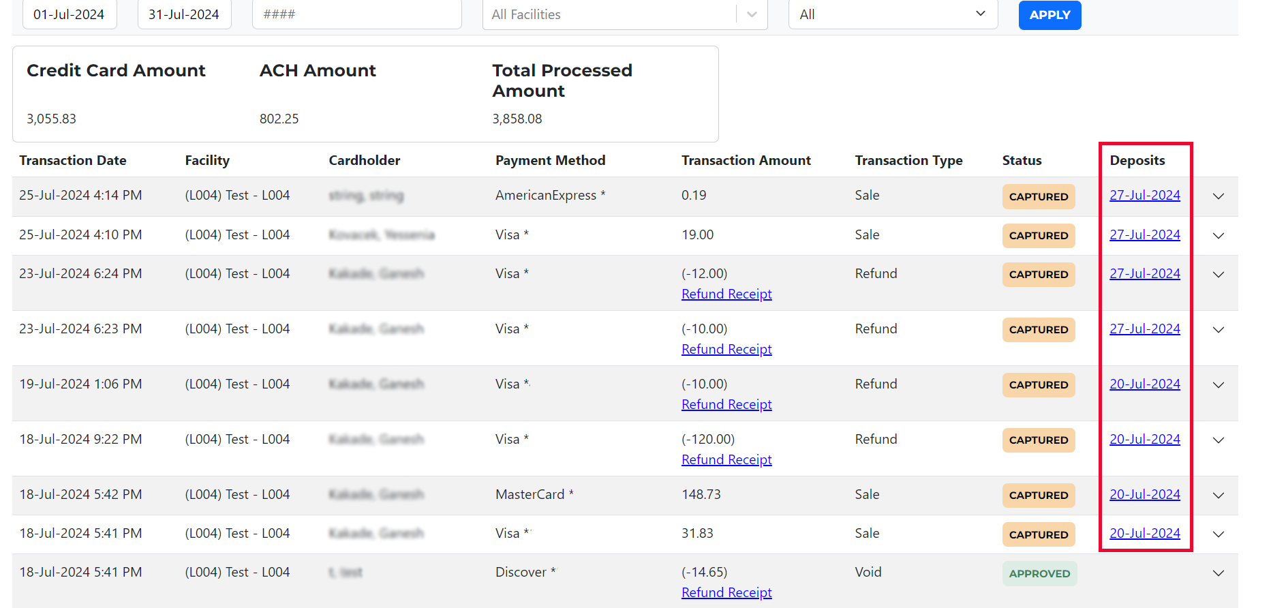
Task: Click the Status column header
Action: tap(1022, 160)
